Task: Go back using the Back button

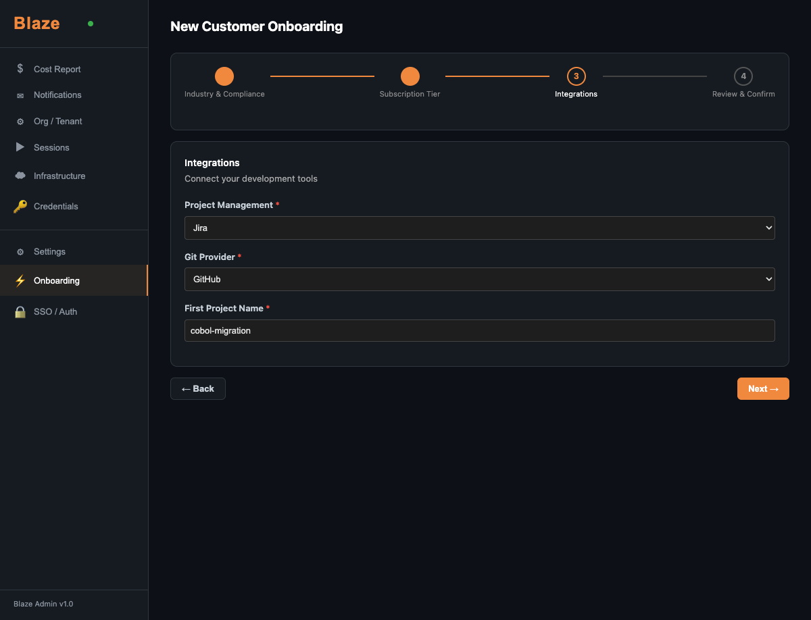Action: (x=197, y=388)
